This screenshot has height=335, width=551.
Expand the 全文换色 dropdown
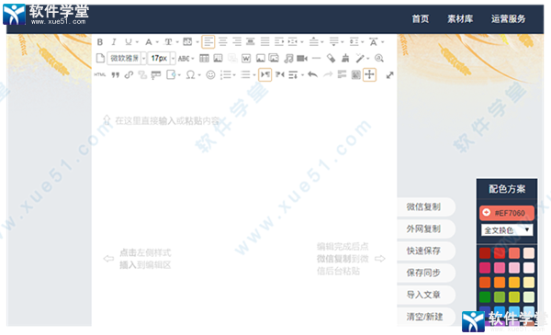pyautogui.click(x=507, y=230)
